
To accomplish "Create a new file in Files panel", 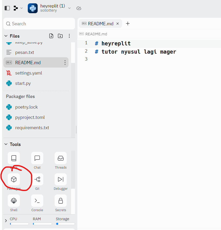I will pyautogui.click(x=51, y=36).
